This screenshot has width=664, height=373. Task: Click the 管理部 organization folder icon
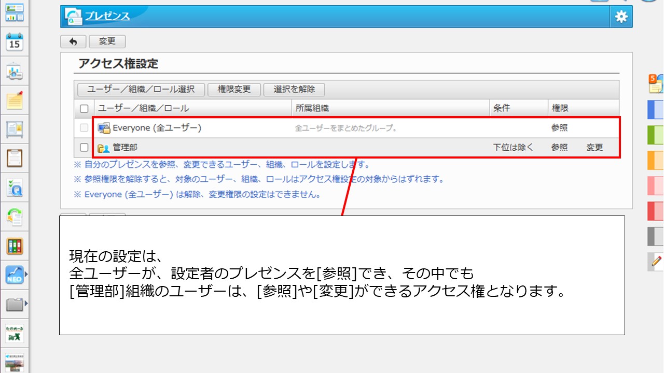pos(104,148)
